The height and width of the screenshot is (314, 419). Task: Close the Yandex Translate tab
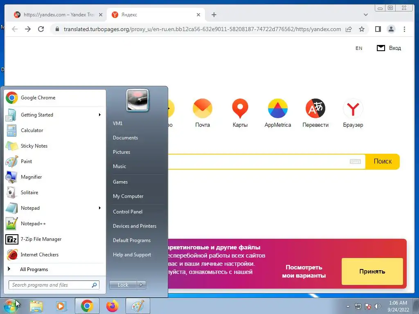click(101, 15)
